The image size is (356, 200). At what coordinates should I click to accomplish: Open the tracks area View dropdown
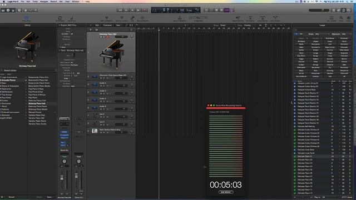click(118, 25)
